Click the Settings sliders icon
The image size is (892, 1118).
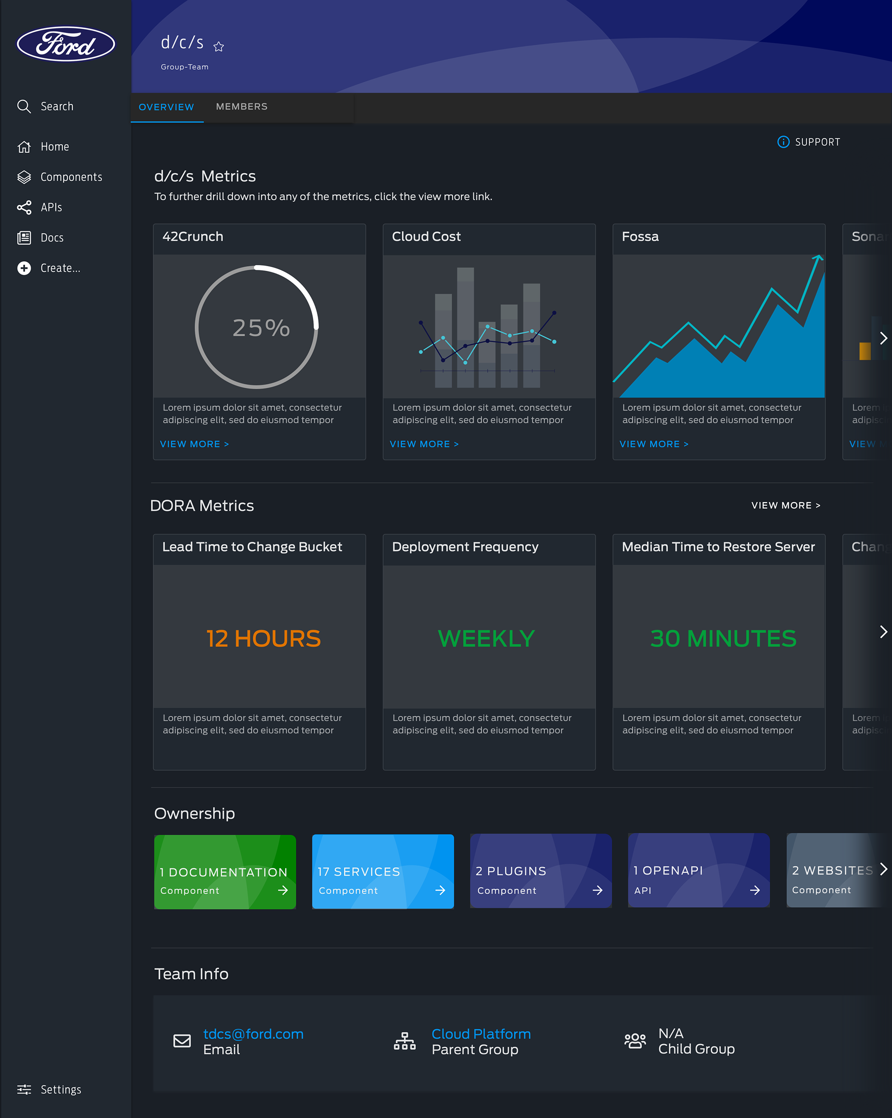click(24, 1090)
